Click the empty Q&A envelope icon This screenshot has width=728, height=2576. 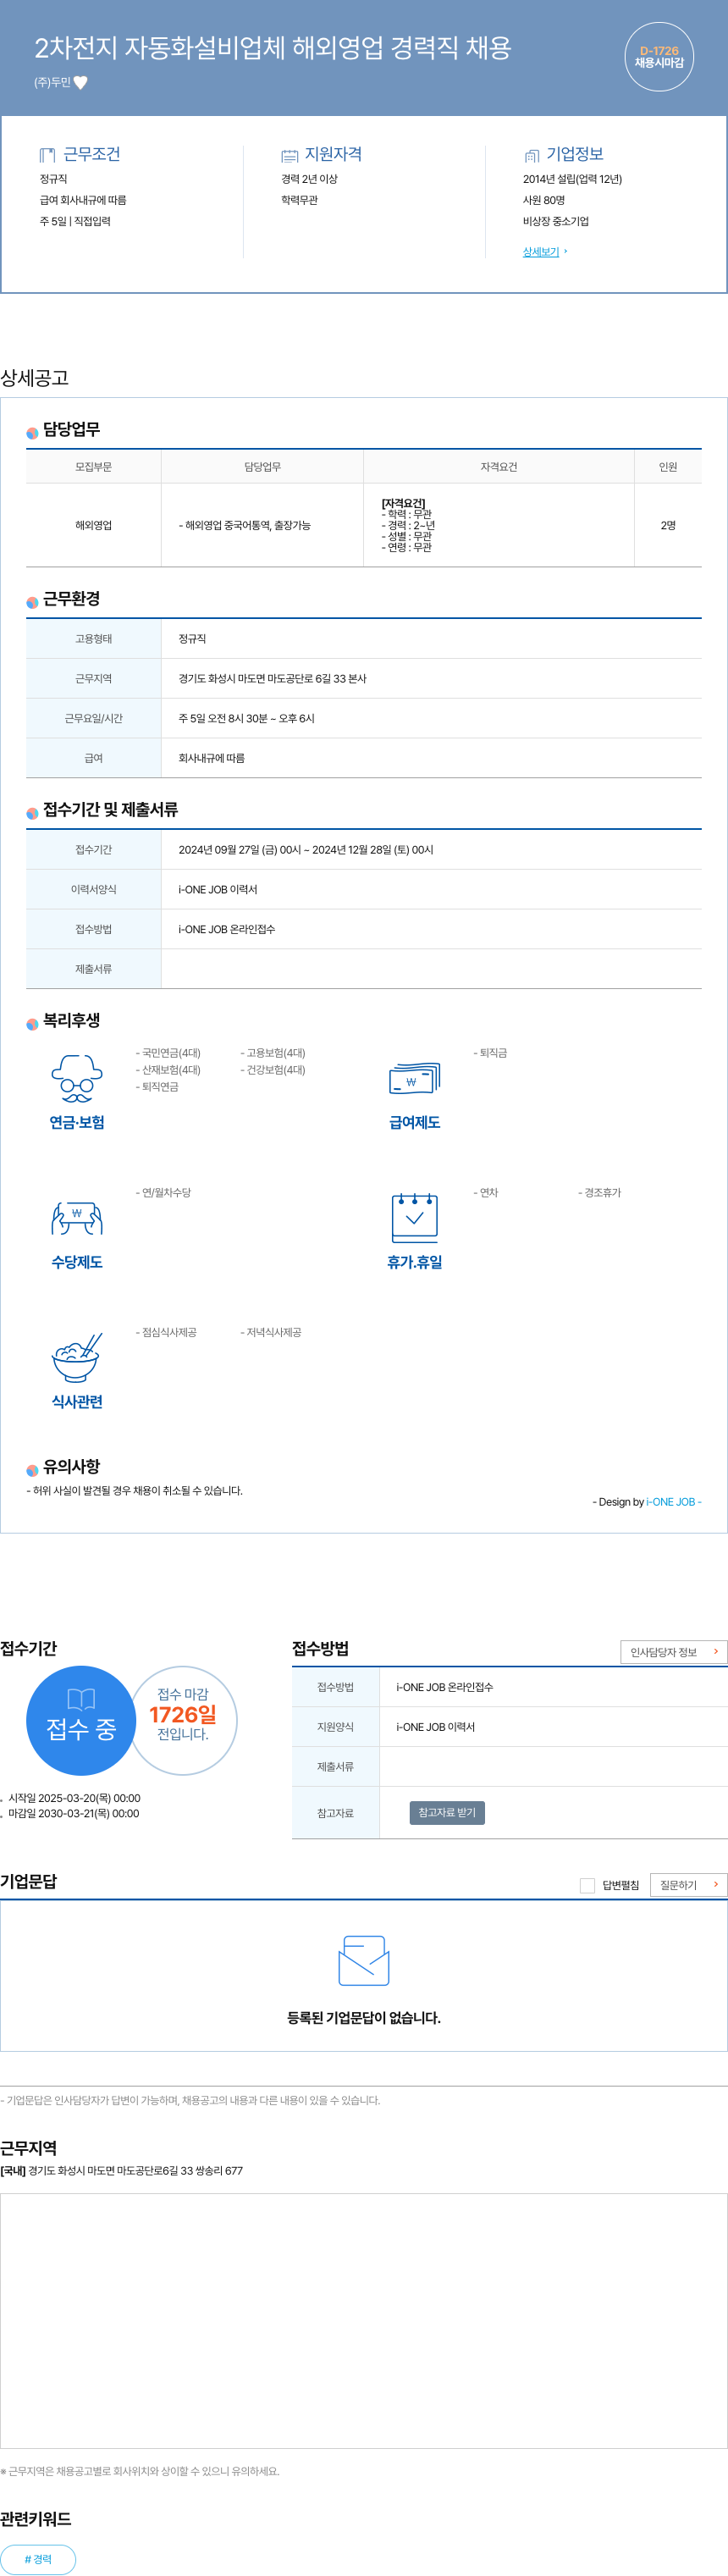coord(364,1960)
